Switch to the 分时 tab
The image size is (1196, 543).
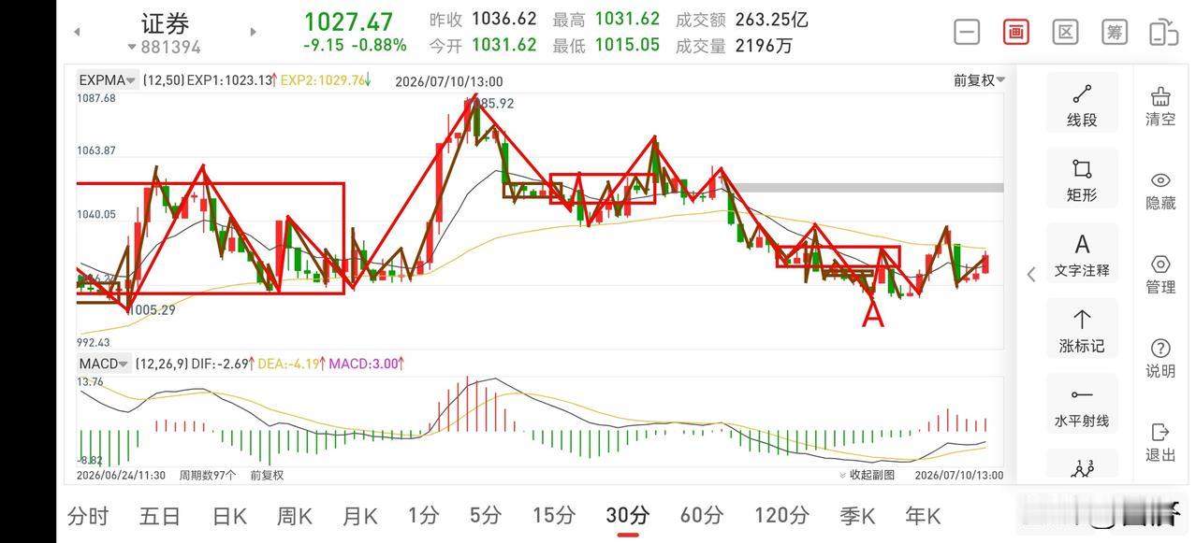point(88,515)
